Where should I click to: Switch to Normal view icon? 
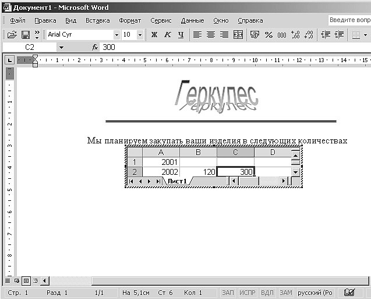8,280
